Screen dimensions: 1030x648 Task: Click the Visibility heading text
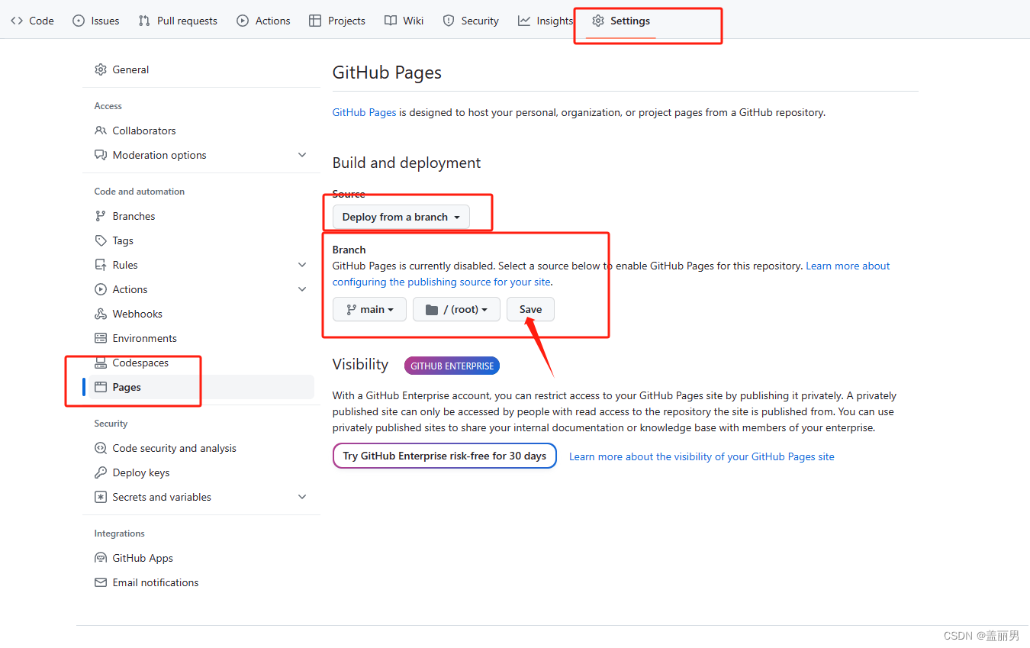[360, 364]
